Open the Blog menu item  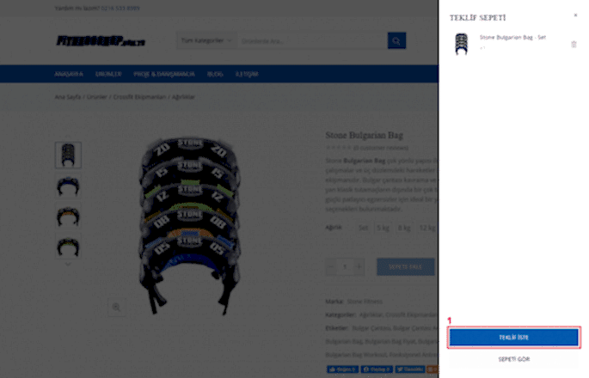pyautogui.click(x=215, y=74)
